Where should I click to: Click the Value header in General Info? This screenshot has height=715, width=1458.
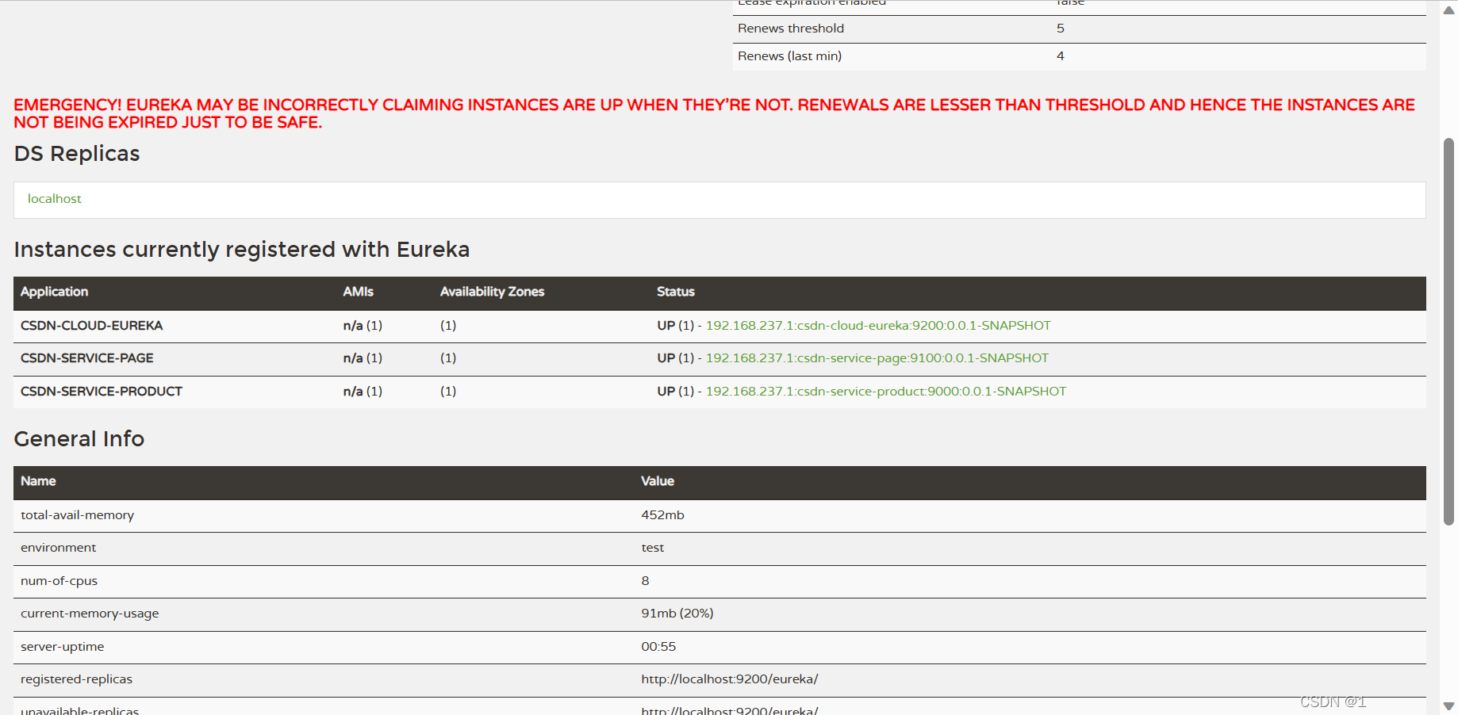click(x=658, y=480)
